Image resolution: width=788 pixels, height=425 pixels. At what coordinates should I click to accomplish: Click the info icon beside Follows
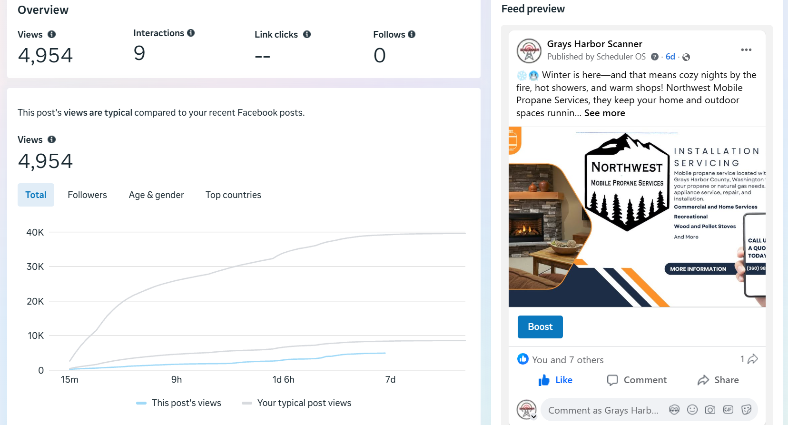coord(412,34)
